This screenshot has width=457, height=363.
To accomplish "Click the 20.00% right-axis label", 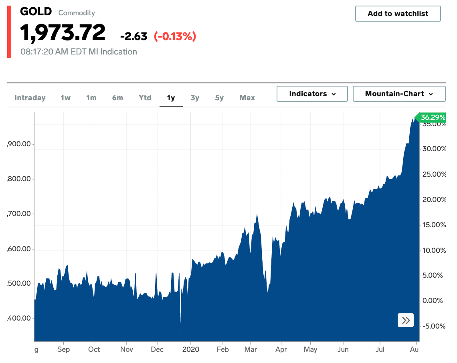I will (434, 200).
